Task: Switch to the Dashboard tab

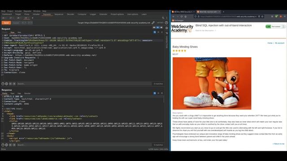Action: point(7,14)
